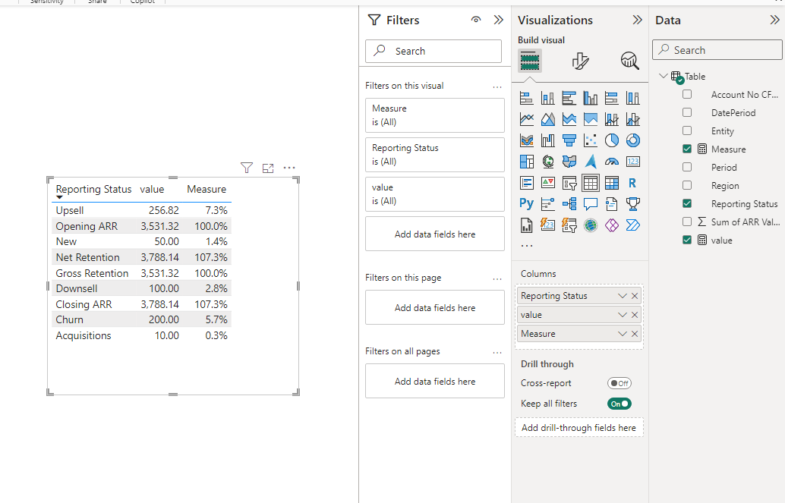Open the value column field dropdown
785x503 pixels.
pos(623,315)
